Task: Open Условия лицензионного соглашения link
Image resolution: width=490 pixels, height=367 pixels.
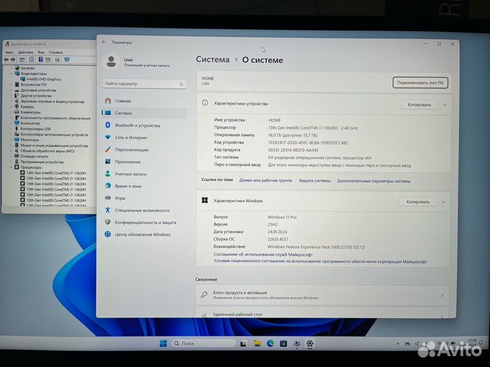Action: tap(320, 262)
